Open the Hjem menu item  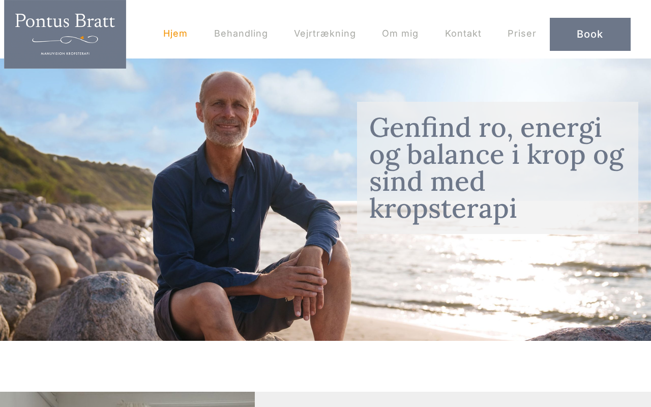coord(175,34)
